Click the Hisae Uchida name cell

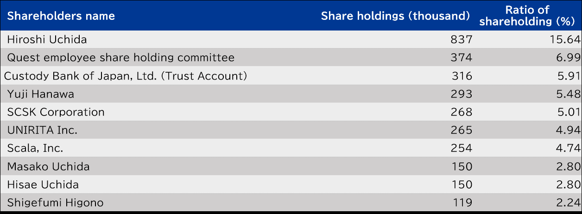(x=43, y=185)
